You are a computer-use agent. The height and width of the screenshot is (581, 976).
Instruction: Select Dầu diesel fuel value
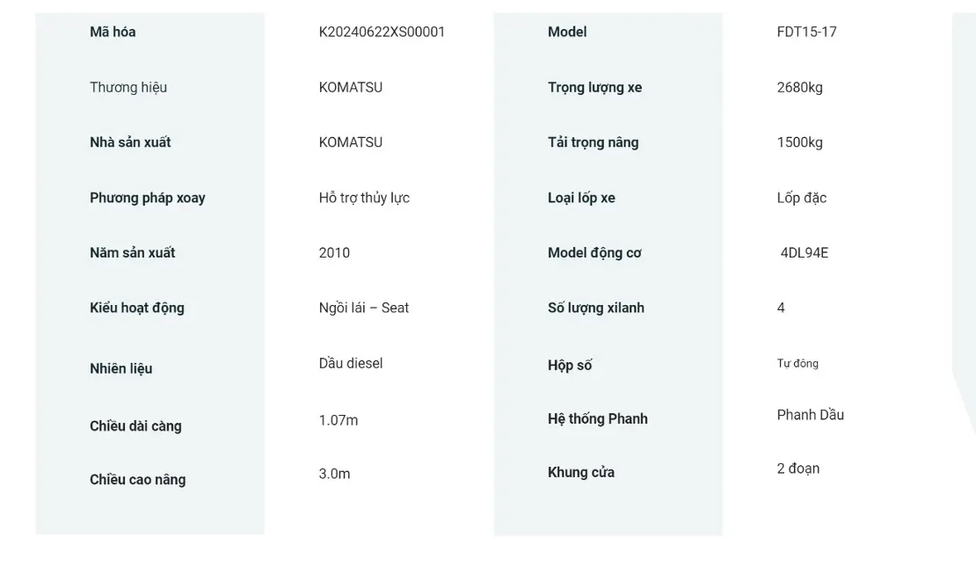351,363
